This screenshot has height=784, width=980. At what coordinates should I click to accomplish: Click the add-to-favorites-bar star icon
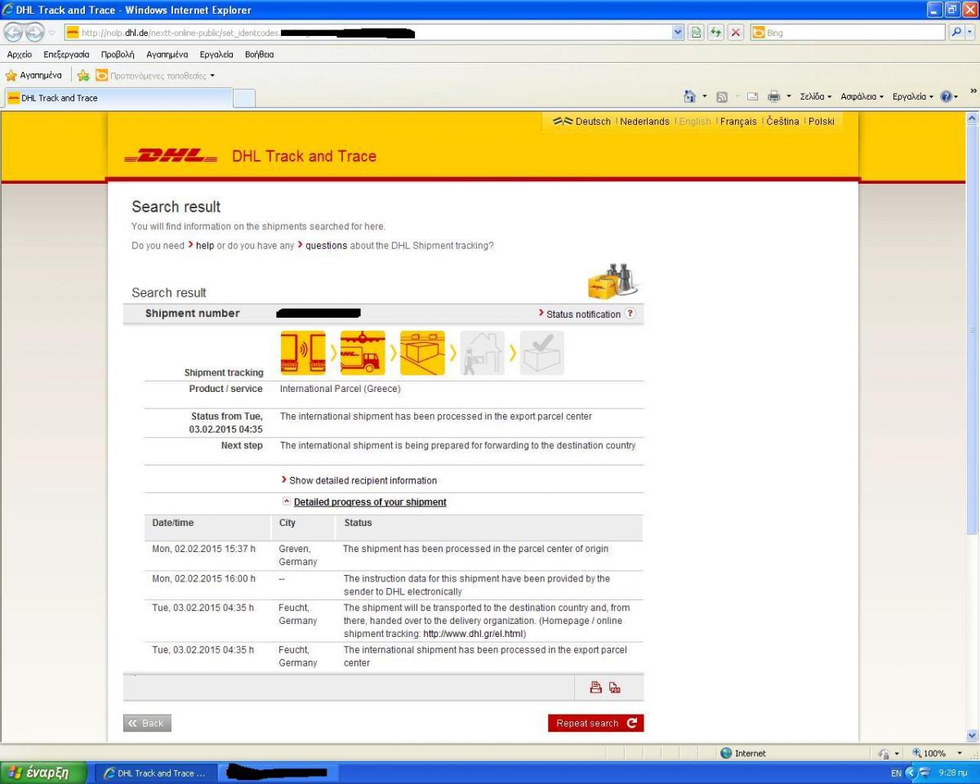pyautogui.click(x=83, y=76)
